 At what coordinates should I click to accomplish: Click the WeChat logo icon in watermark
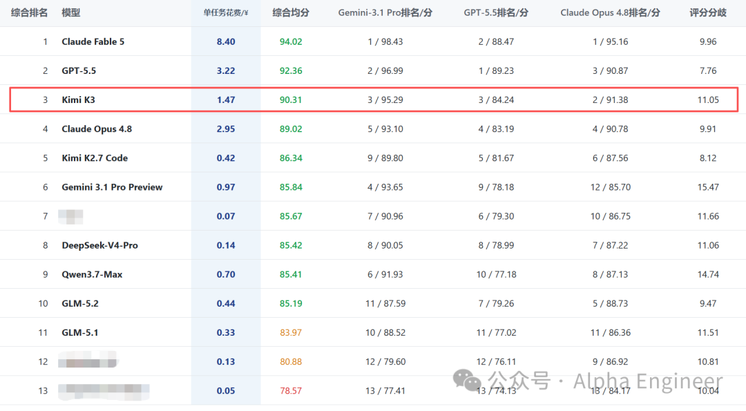pos(467,381)
